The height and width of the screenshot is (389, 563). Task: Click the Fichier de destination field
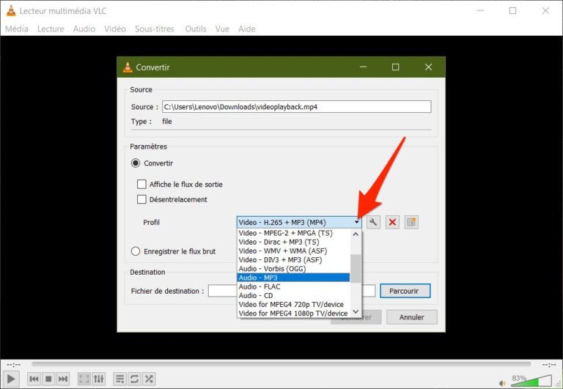(x=292, y=291)
